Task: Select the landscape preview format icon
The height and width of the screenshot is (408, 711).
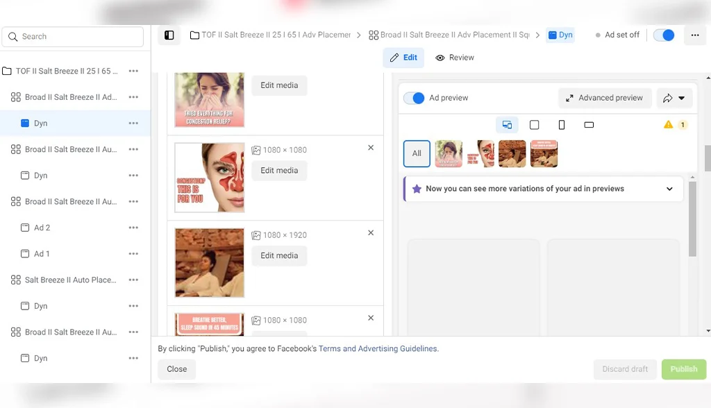Action: pyautogui.click(x=589, y=125)
